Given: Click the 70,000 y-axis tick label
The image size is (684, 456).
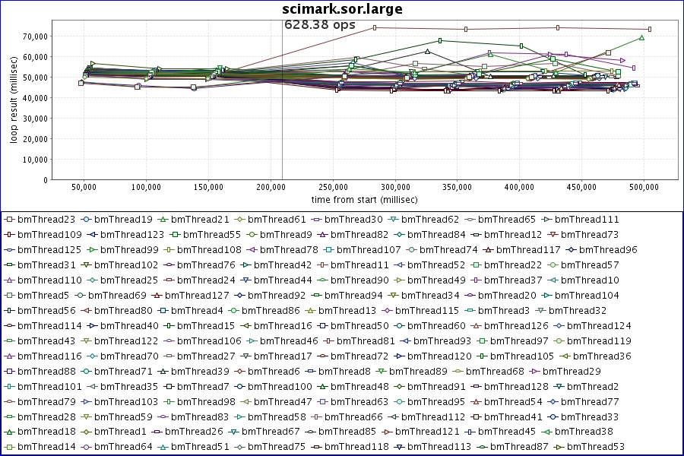Looking at the screenshot, I should tap(35, 36).
